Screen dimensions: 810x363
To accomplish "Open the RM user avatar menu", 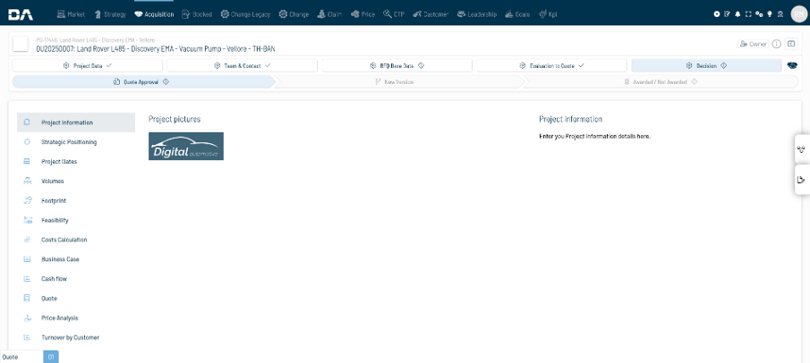I will (x=798, y=14).
